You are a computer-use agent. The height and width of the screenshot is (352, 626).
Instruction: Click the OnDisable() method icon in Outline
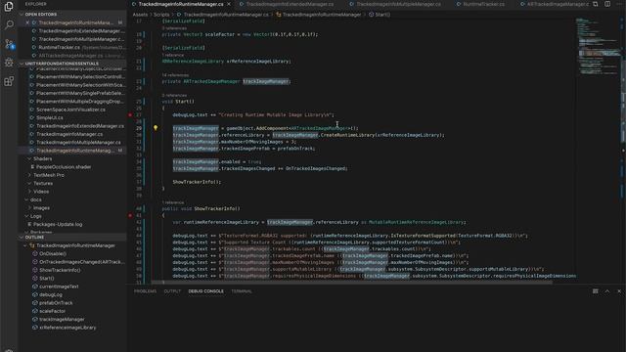click(x=35, y=253)
